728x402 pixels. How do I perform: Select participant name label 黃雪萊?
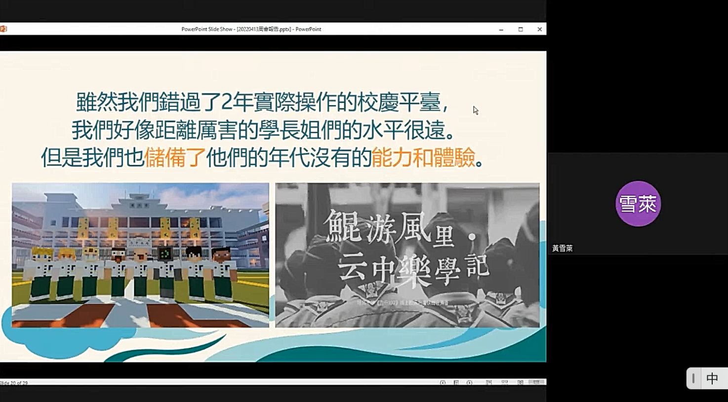tap(563, 248)
